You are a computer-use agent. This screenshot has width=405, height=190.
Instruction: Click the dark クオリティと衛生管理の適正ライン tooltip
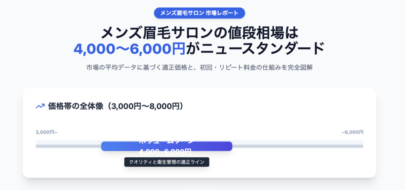click(x=167, y=162)
